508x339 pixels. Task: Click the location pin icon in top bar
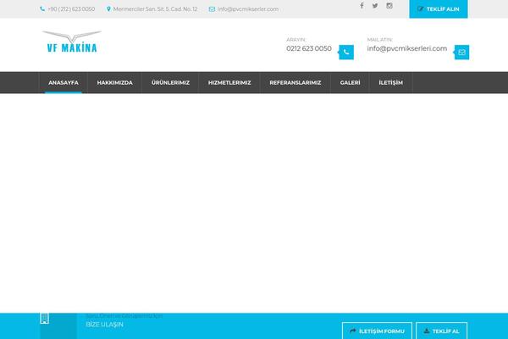[108, 9]
